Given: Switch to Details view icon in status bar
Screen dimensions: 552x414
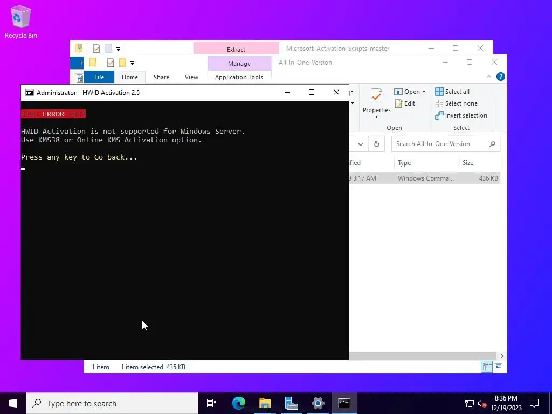Looking at the screenshot, I should click(487, 367).
